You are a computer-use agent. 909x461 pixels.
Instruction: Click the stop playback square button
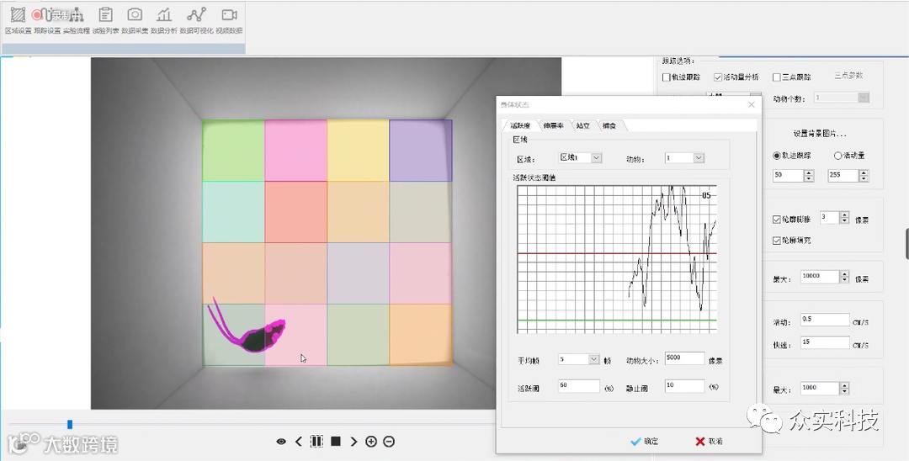pos(336,442)
